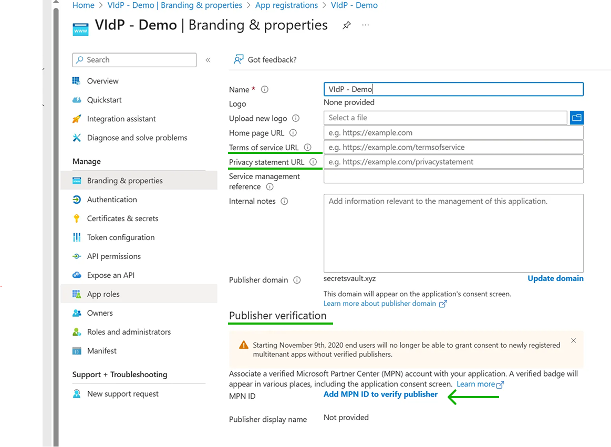611x447 pixels.
Task: Click the info icon beside Privacy statement URL
Action: (313, 162)
